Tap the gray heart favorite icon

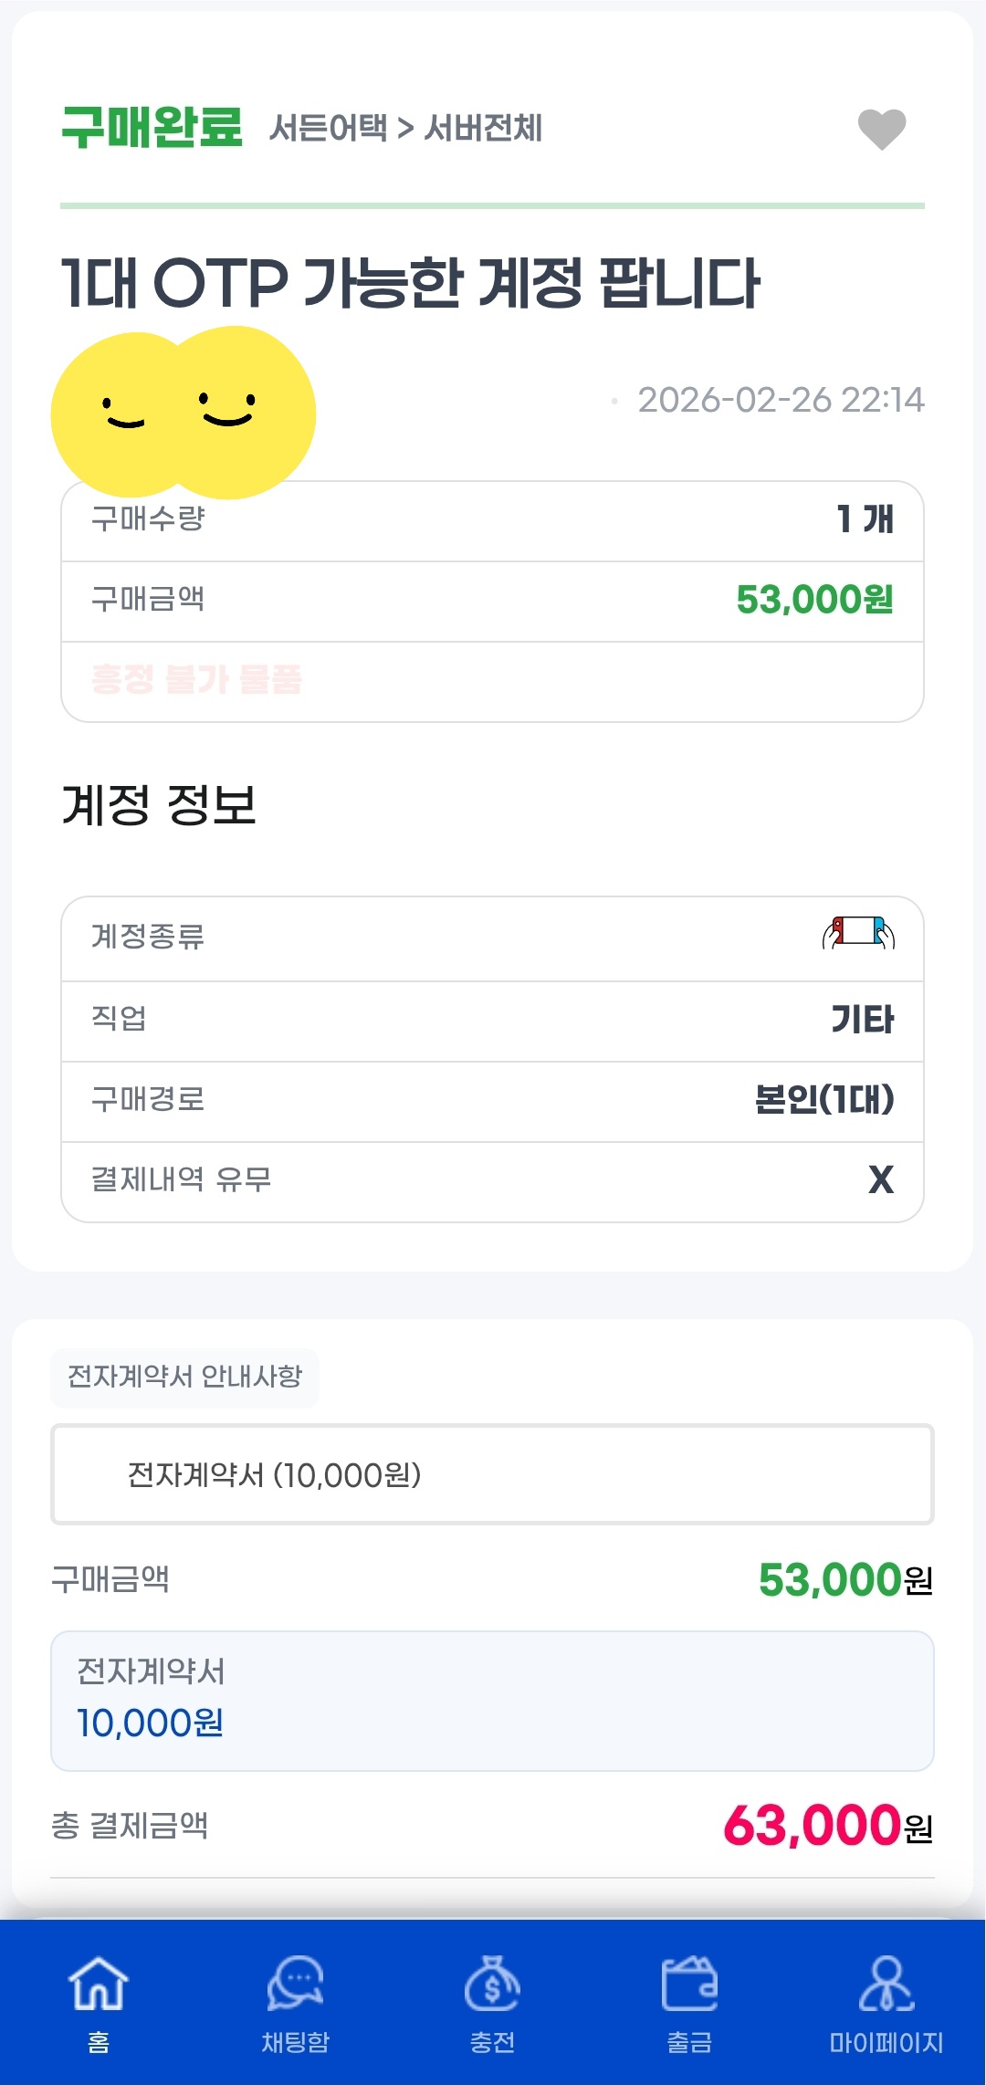click(881, 129)
